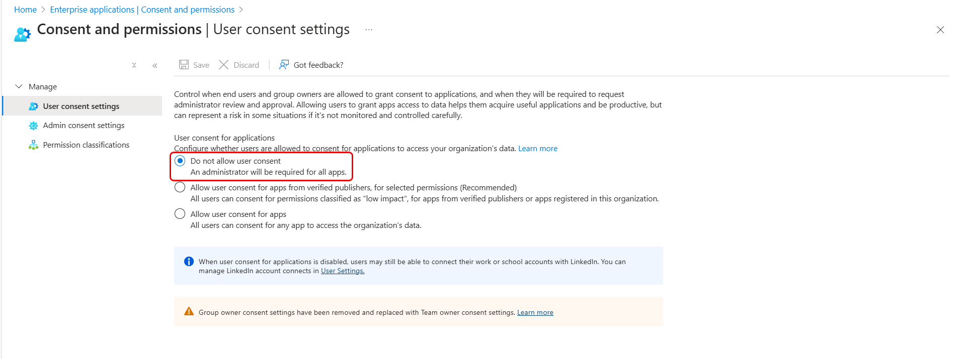This screenshot has width=962, height=359.
Task: Click the Discard button label
Action: [x=247, y=65]
